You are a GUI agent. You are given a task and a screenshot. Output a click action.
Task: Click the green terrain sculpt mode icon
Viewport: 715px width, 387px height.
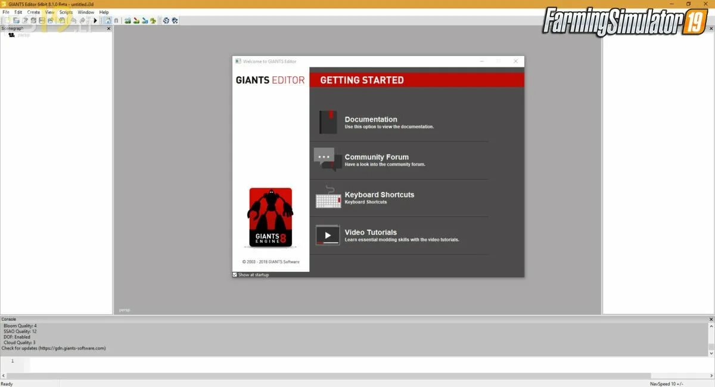click(x=128, y=20)
